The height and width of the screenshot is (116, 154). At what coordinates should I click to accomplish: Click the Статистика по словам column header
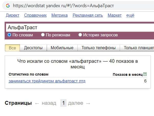click(x=28, y=74)
